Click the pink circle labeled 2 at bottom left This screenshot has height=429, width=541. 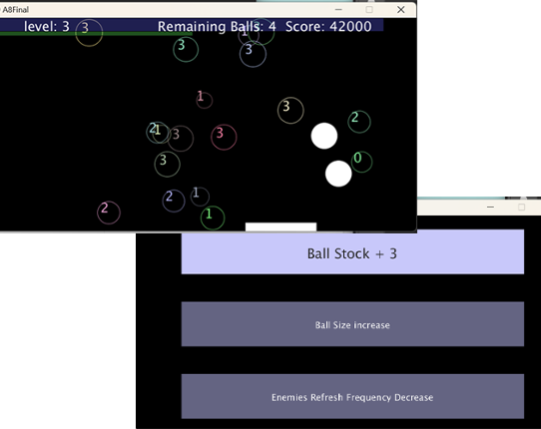tap(109, 213)
